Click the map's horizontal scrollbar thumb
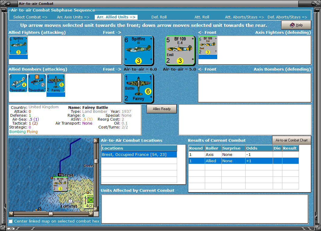Screen dimensions: 321x231 (51, 214)
